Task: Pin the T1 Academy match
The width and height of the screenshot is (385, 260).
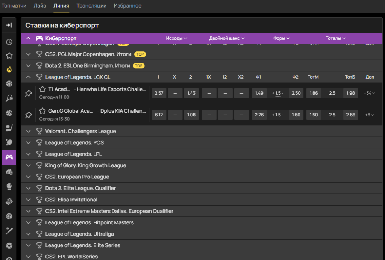Action: (29, 93)
